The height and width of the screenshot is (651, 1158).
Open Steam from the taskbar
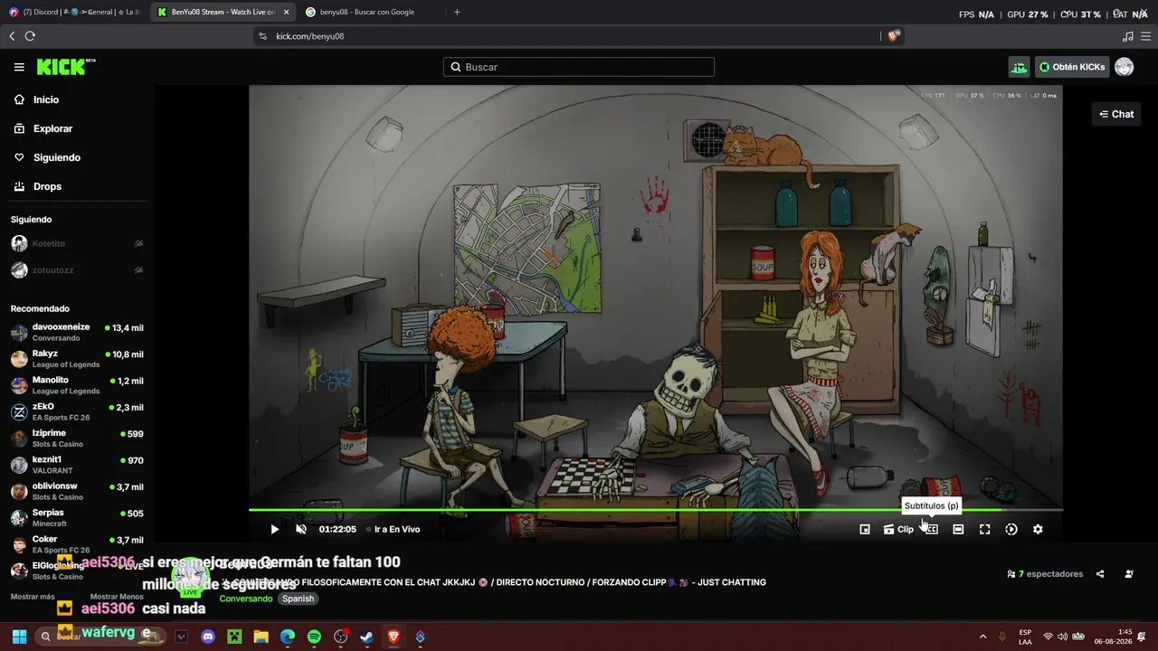367,637
